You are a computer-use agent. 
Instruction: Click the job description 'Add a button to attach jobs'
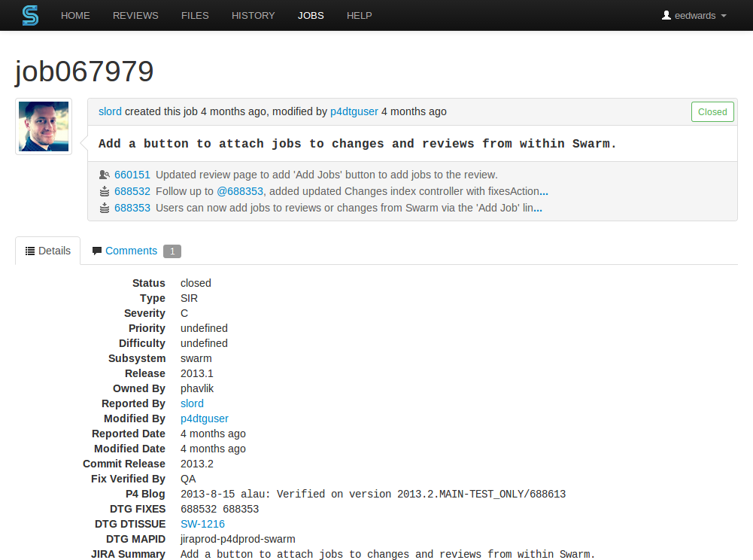(357, 144)
